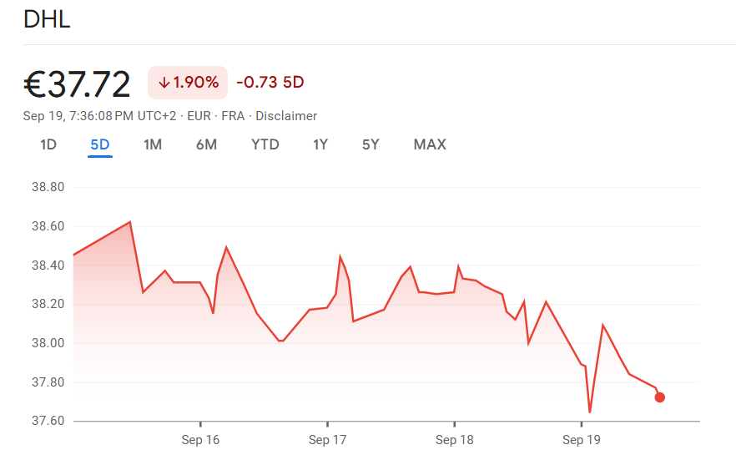Click the €37.72 current price
736x455 pixels.
tap(77, 84)
